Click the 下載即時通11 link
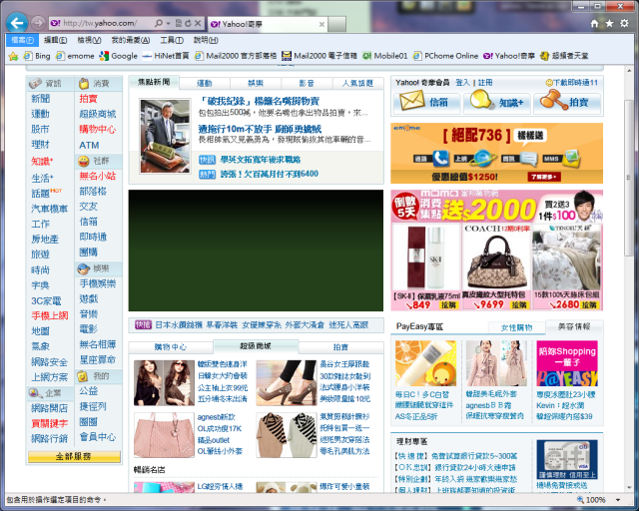This screenshot has height=511, width=640. (x=571, y=83)
